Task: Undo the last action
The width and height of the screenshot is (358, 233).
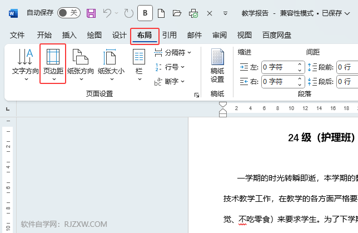Action: (107, 13)
